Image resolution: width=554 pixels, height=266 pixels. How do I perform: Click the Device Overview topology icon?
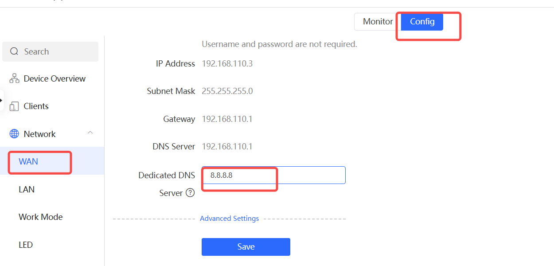15,79
